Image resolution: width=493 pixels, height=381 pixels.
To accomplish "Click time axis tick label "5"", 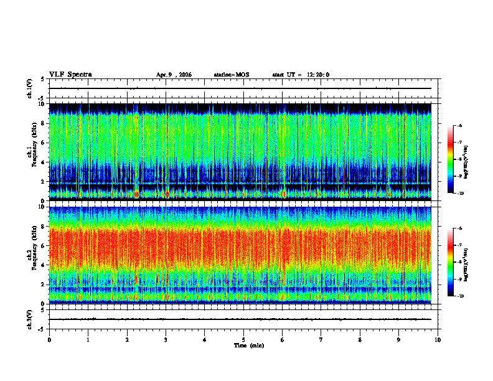I will pyautogui.click(x=243, y=340).
